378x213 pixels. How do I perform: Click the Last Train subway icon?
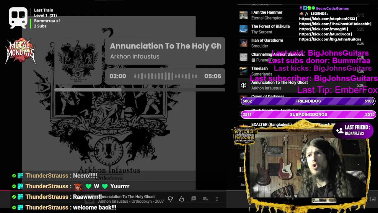pyautogui.click(x=18, y=18)
